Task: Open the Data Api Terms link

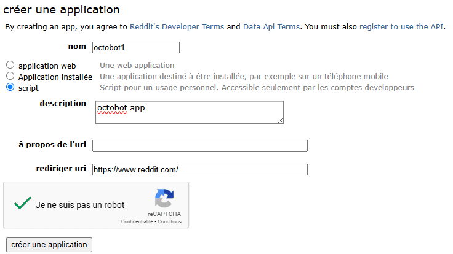Action: click(271, 27)
